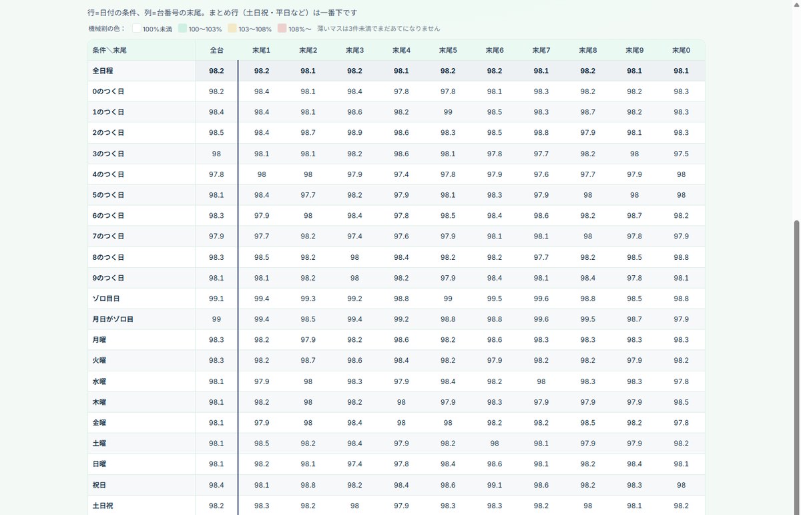Select the 末尾7 column header
Screen dimensions: 801x515
541,50
